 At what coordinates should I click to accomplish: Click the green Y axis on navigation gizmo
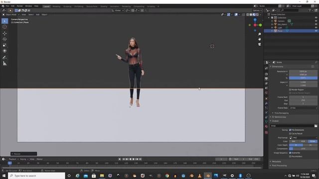(x=260, y=25)
